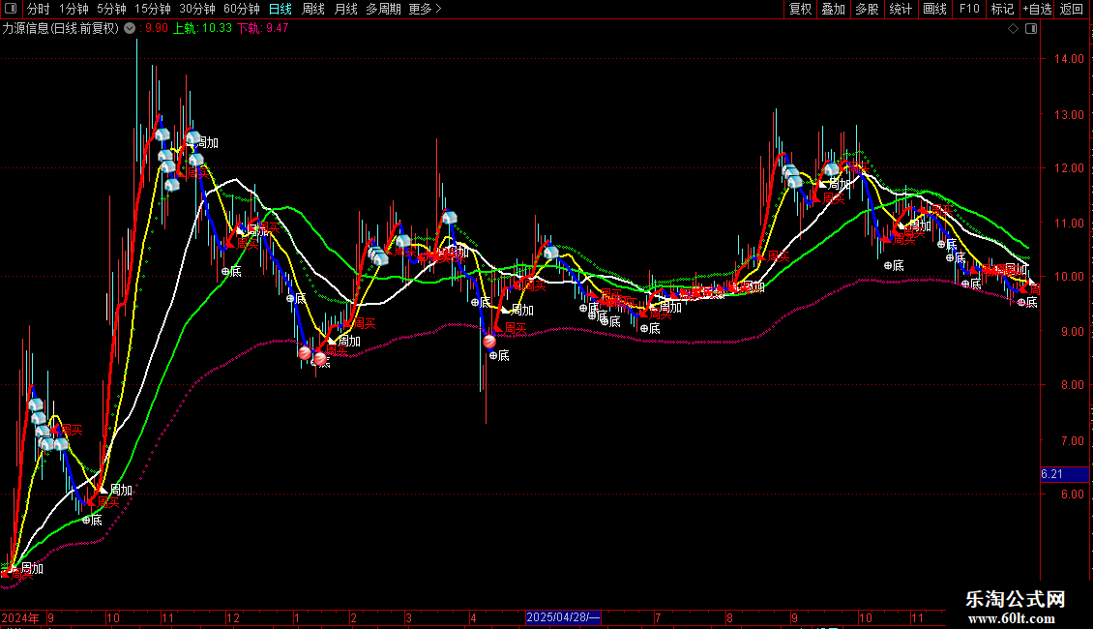Click the 14.00 price level on axis
Viewport: 1093px width, 629px height.
(x=1069, y=59)
